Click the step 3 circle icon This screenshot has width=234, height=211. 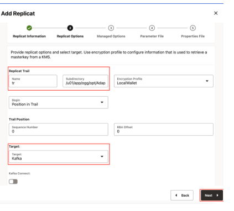pos(111,28)
